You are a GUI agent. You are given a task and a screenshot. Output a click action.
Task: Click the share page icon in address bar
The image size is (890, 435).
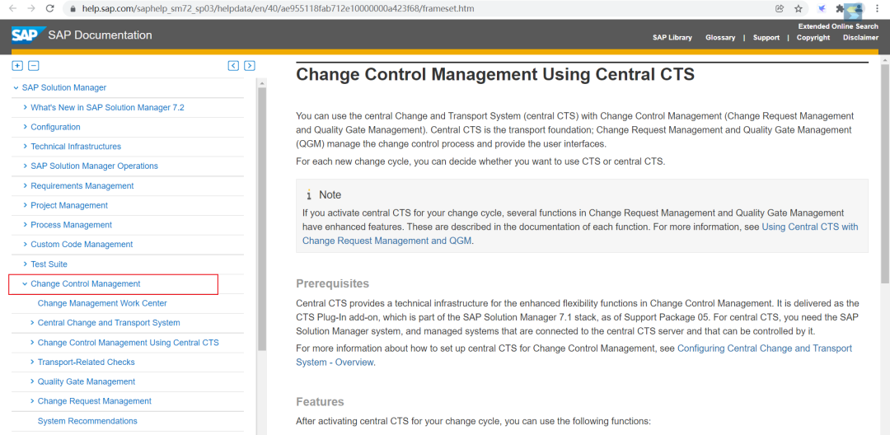coord(780,8)
